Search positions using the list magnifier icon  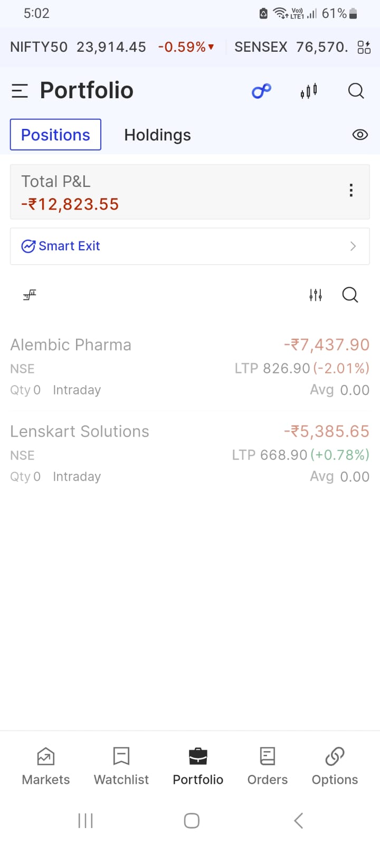tap(350, 295)
